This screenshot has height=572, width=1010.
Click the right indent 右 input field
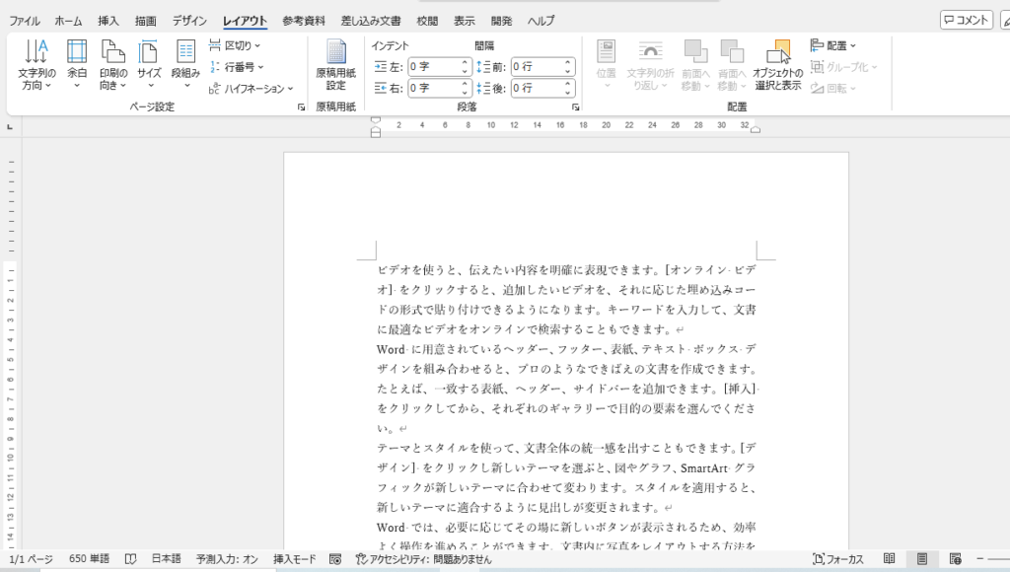click(x=434, y=88)
